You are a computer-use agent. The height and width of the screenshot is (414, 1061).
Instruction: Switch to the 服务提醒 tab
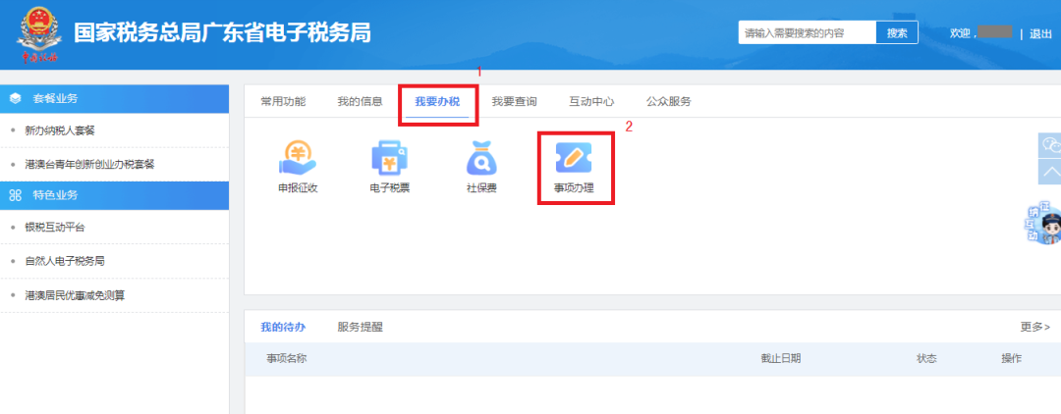(x=360, y=328)
